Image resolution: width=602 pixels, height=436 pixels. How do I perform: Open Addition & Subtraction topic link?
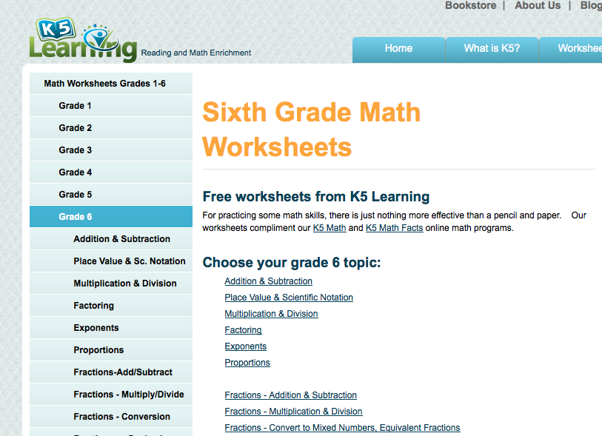pyautogui.click(x=268, y=281)
